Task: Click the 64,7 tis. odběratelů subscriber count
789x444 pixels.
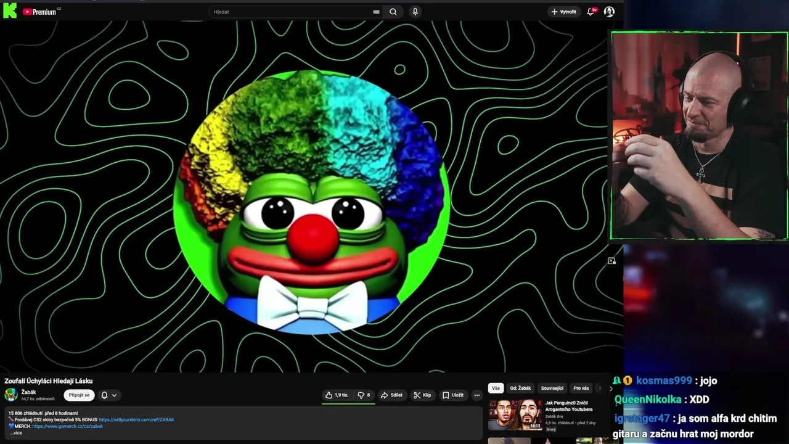Action: point(38,399)
